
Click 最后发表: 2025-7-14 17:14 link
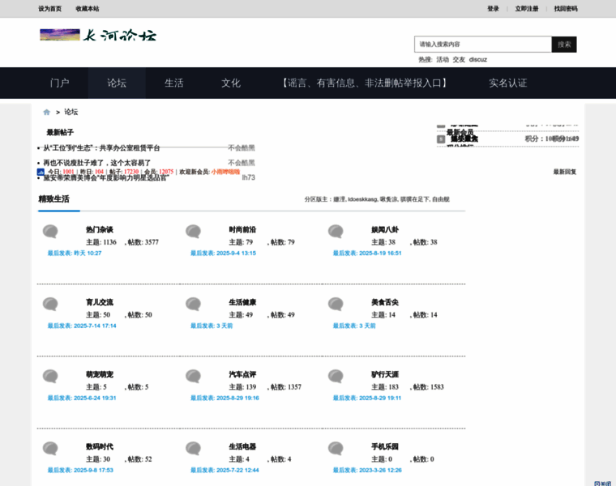tap(82, 326)
